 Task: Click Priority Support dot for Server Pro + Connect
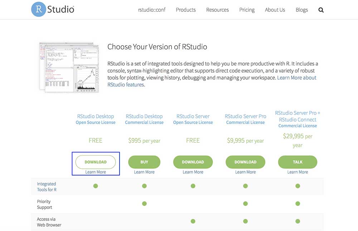pos(298,203)
